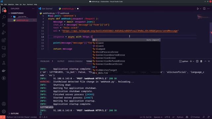Open the Docker whale view
The image size is (212, 119).
tap(4, 70)
